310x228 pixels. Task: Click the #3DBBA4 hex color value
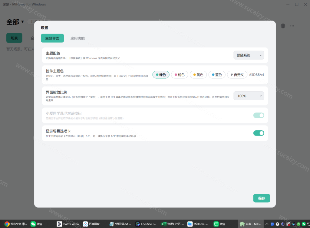256,75
